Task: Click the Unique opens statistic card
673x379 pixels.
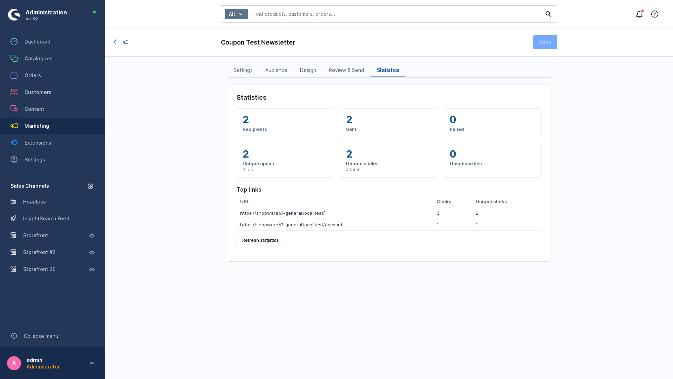Action: pos(285,160)
